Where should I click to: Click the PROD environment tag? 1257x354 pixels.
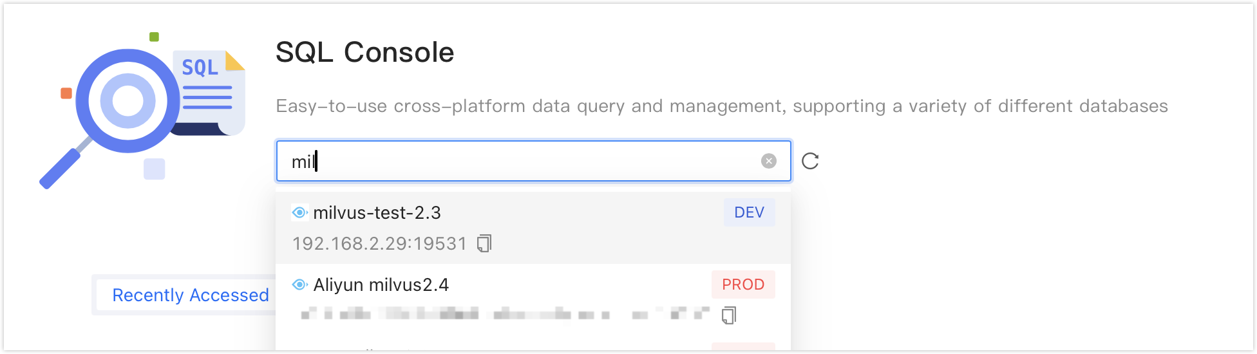point(743,284)
